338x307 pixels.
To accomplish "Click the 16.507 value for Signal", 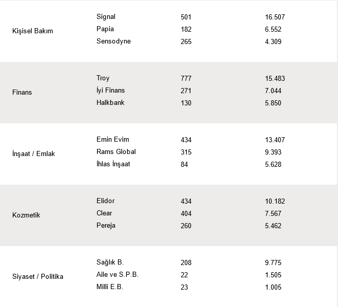I will (x=275, y=17).
